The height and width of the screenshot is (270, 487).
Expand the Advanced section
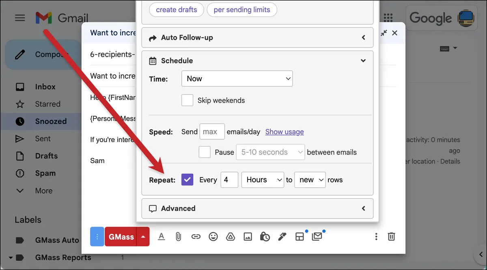pos(257,208)
